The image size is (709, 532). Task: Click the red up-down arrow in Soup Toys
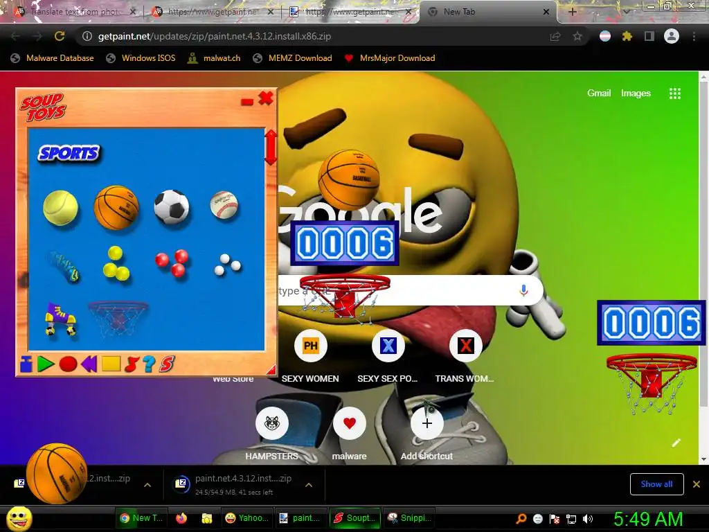point(271,147)
